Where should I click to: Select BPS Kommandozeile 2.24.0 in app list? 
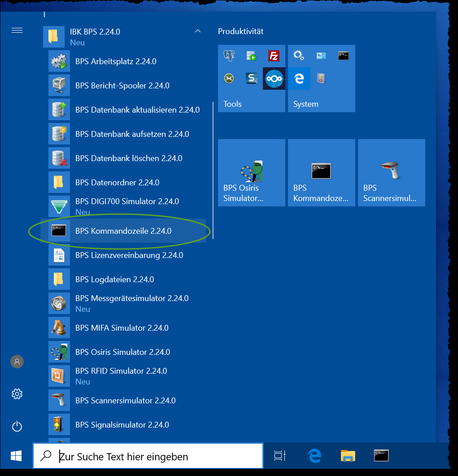[123, 231]
